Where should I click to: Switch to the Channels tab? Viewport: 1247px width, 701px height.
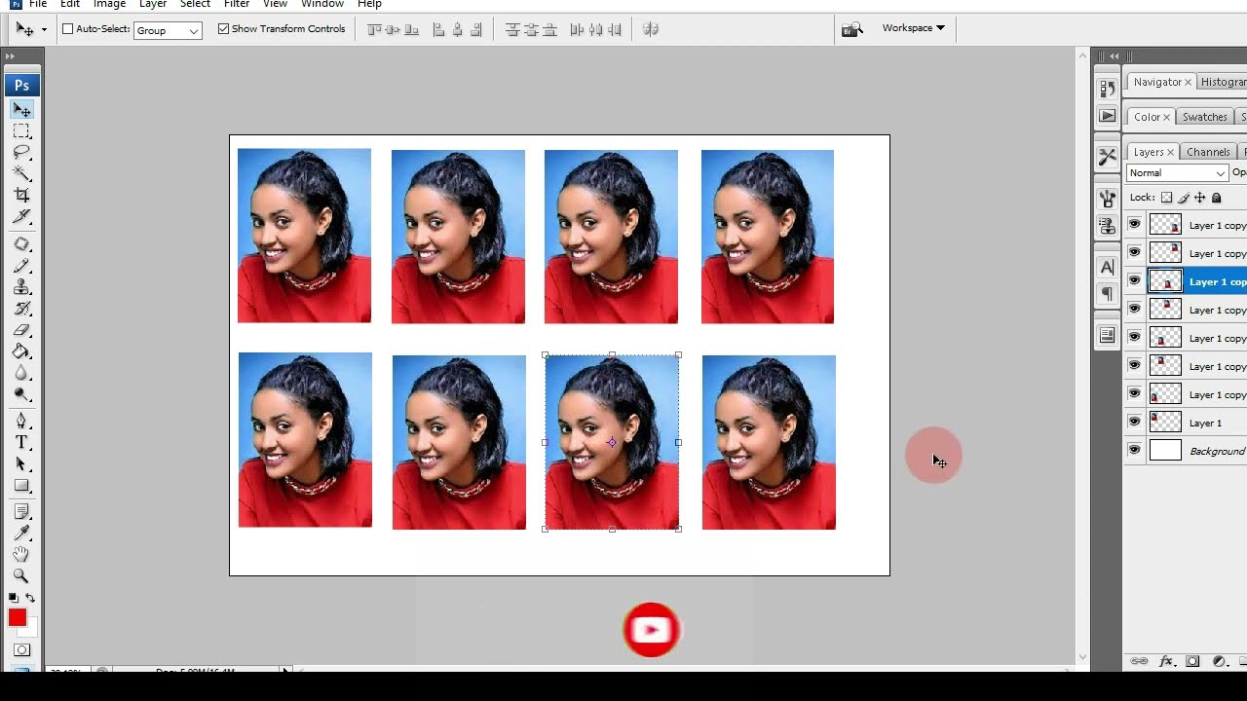tap(1208, 152)
